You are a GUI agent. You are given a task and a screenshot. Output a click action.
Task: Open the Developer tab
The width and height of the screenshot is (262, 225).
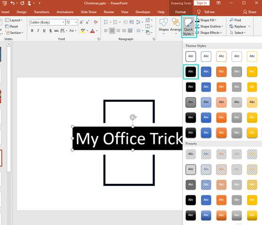point(143,12)
